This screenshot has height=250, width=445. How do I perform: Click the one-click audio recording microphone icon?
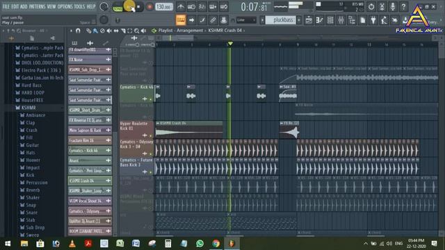[x=393, y=6]
